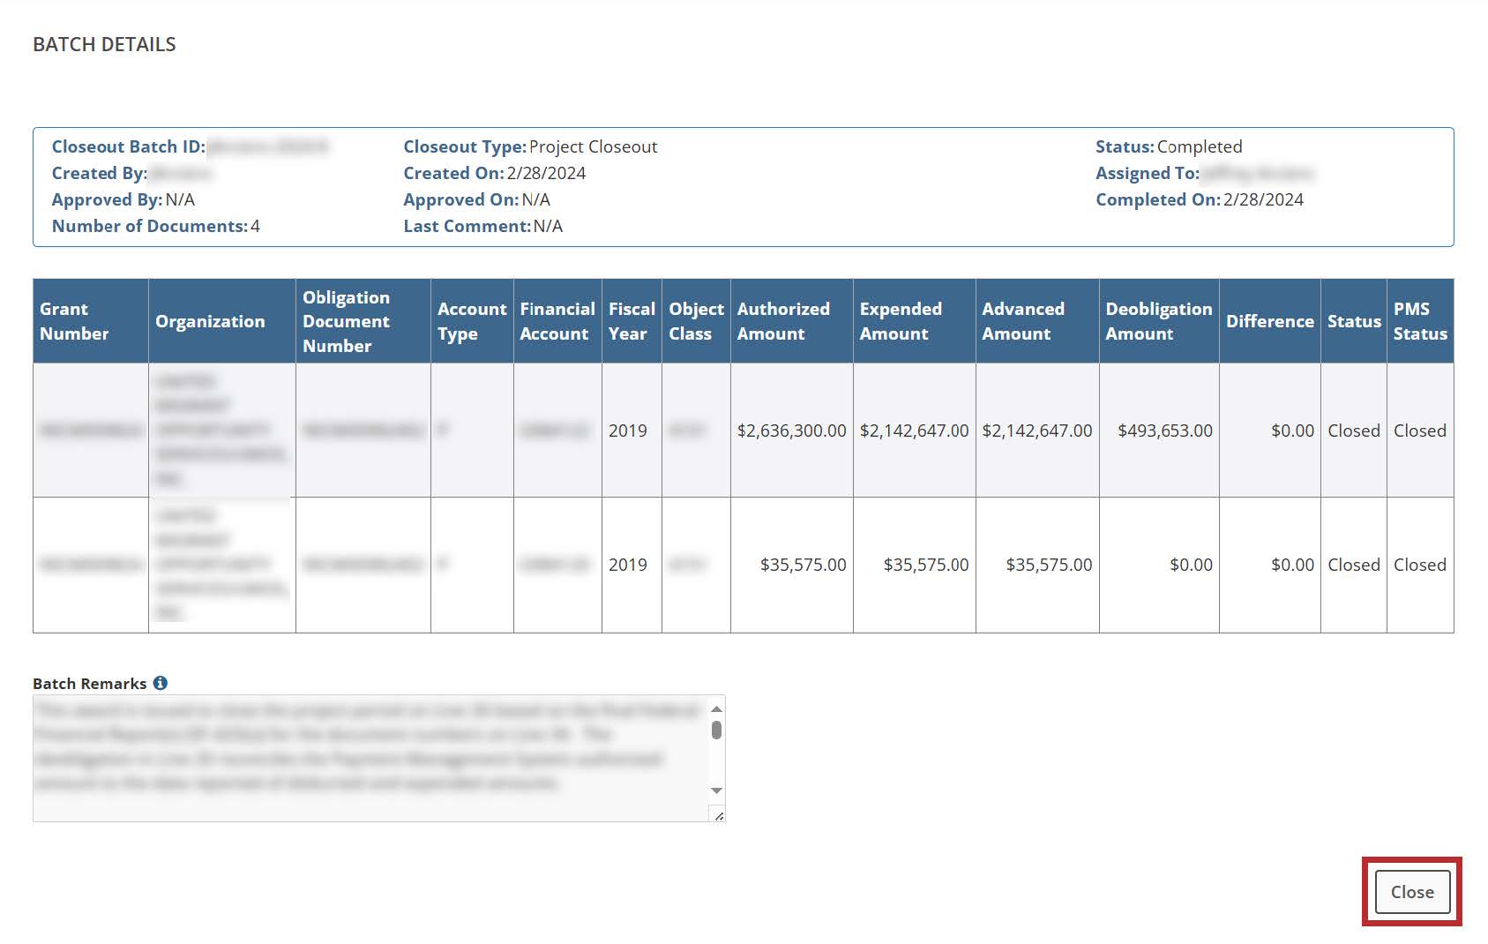Select the PMS Status column header

coord(1419,321)
